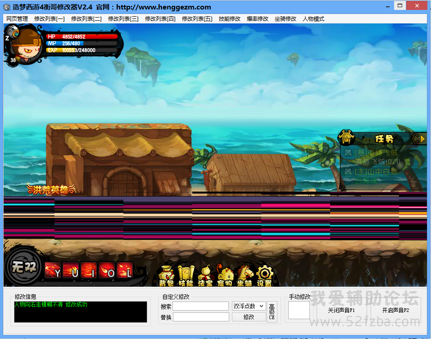Trigger the L skill slot
This screenshot has width=431, height=339.
[125, 270]
